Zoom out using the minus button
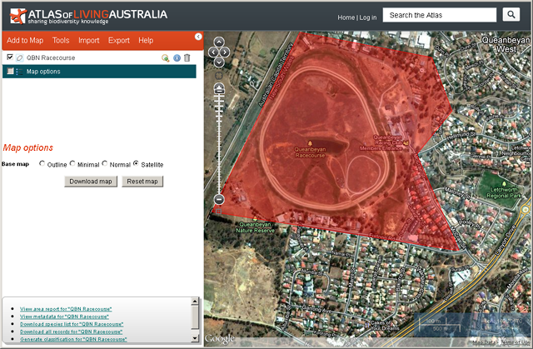The height and width of the screenshot is (349, 533). coord(219,199)
